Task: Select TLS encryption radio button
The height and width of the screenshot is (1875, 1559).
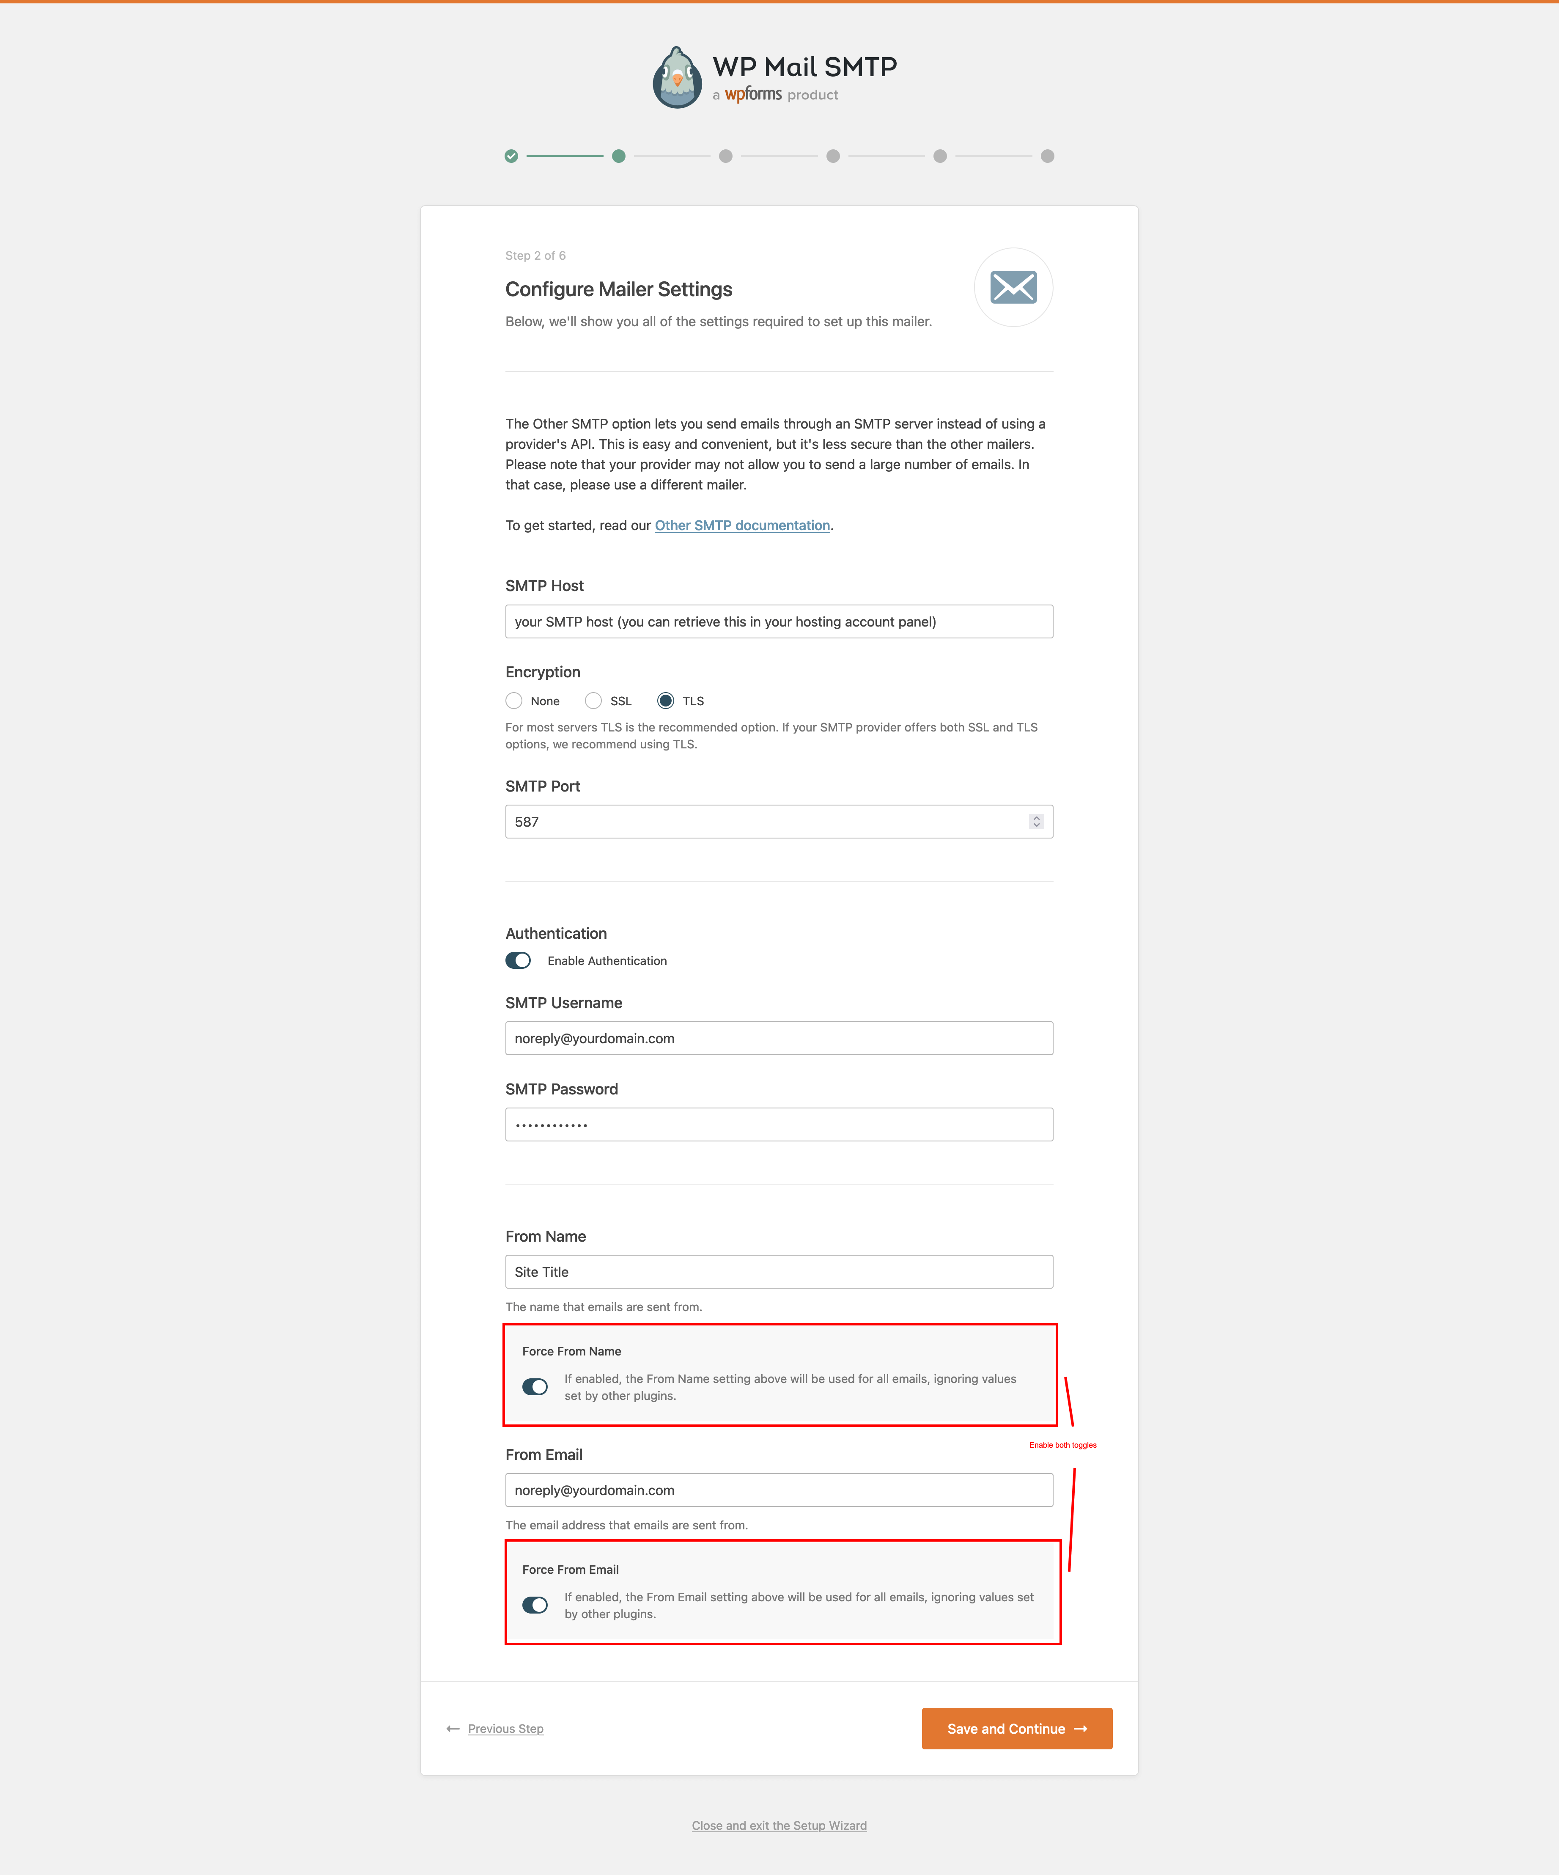Action: [666, 701]
